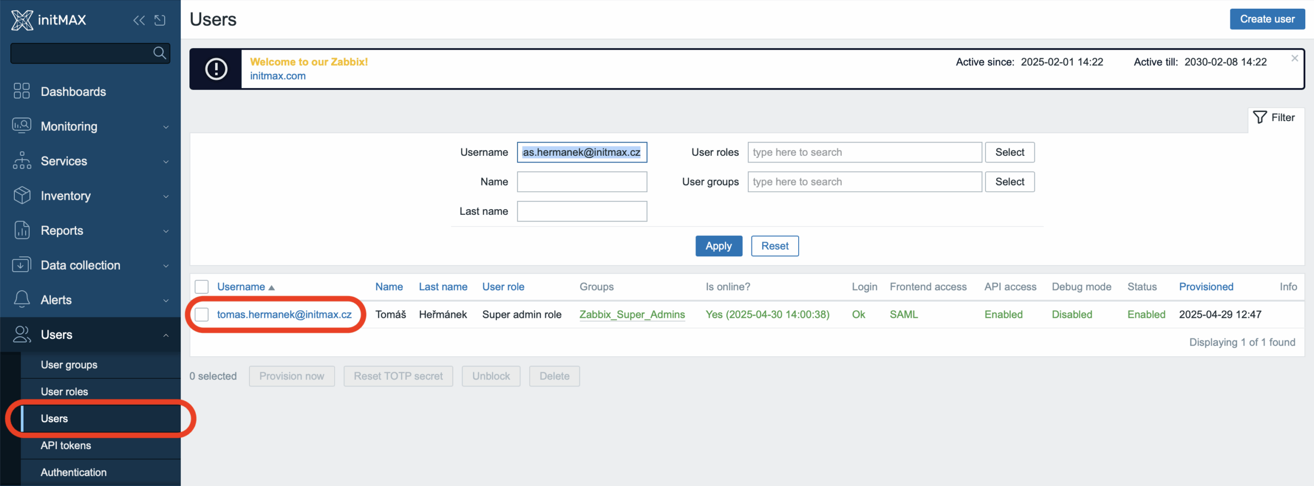1314x486 pixels.
Task: Click 'Displaying 1 of 1 found' text
Action: pos(1242,342)
